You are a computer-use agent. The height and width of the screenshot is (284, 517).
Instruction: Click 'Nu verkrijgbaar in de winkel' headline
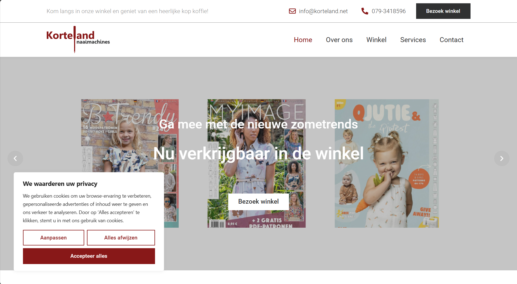pyautogui.click(x=258, y=153)
